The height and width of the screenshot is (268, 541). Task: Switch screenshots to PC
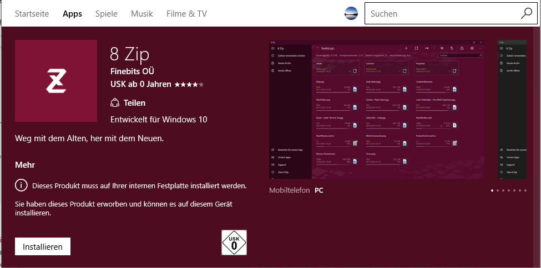coord(319,190)
